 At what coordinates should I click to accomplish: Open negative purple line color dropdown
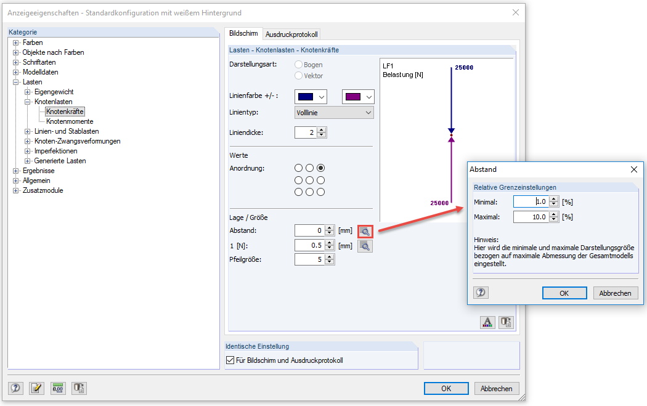click(x=369, y=97)
